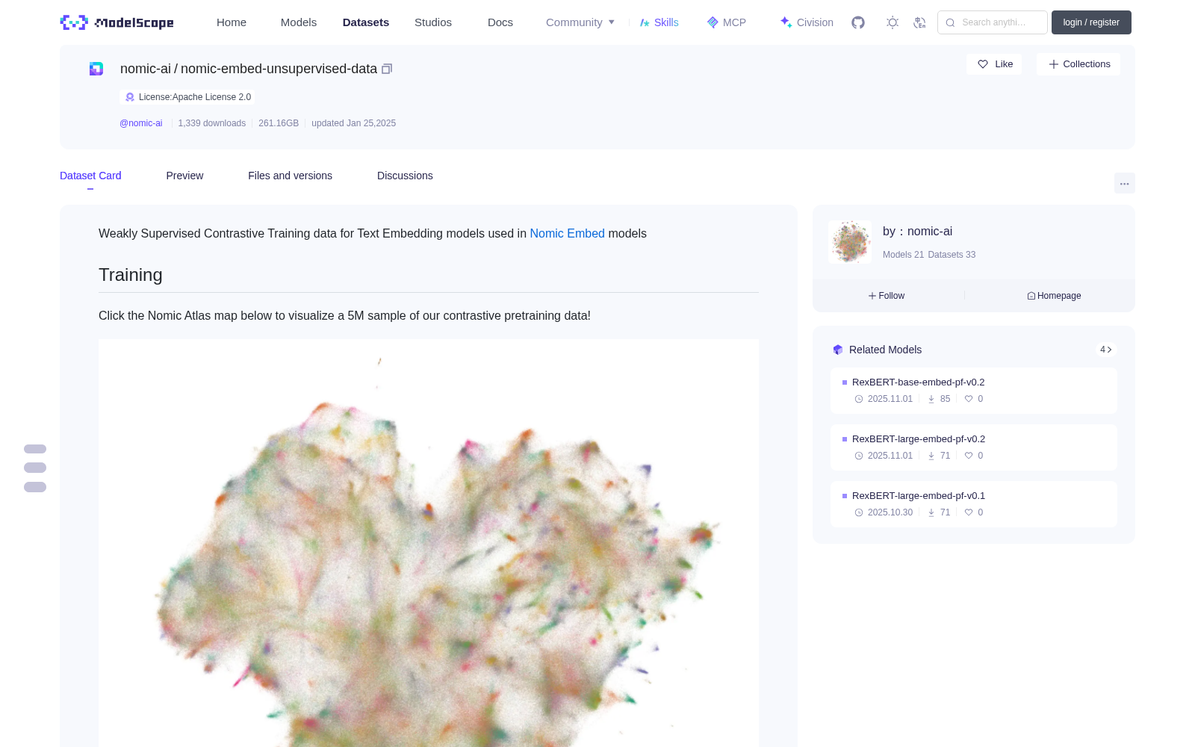Image resolution: width=1195 pixels, height=747 pixels.
Task: Open the @nomic-ai author link
Action: [141, 123]
